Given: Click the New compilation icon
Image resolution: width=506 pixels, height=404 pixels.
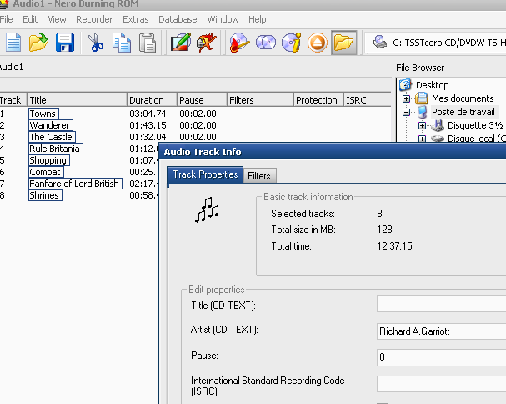Looking at the screenshot, I should pyautogui.click(x=13, y=43).
